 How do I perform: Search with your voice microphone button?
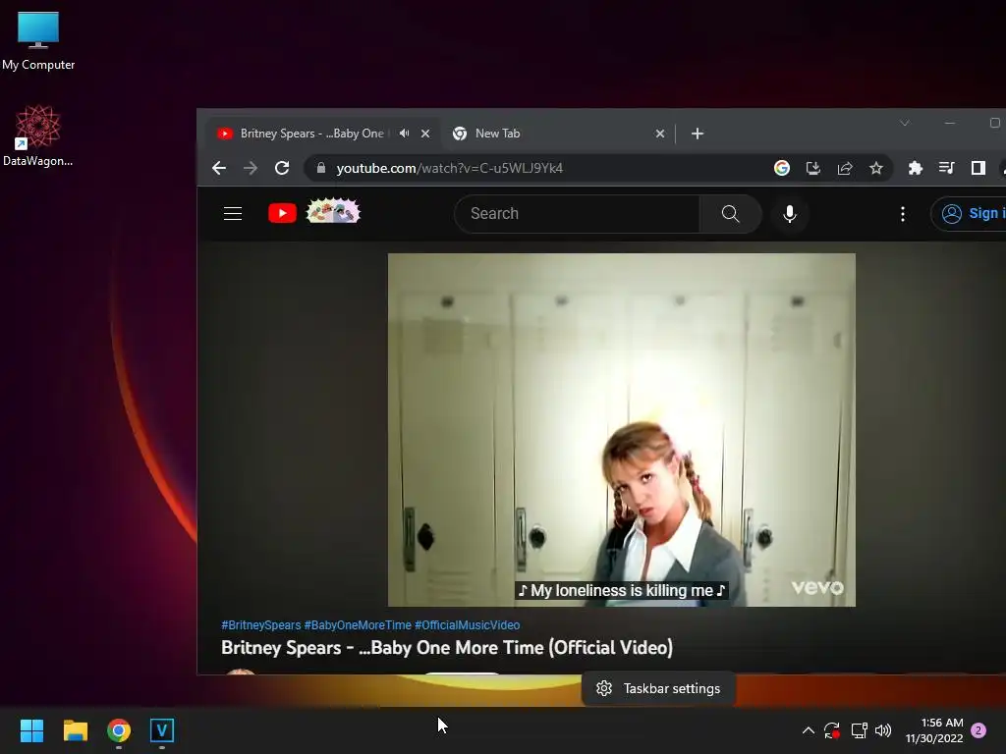pyautogui.click(x=790, y=213)
